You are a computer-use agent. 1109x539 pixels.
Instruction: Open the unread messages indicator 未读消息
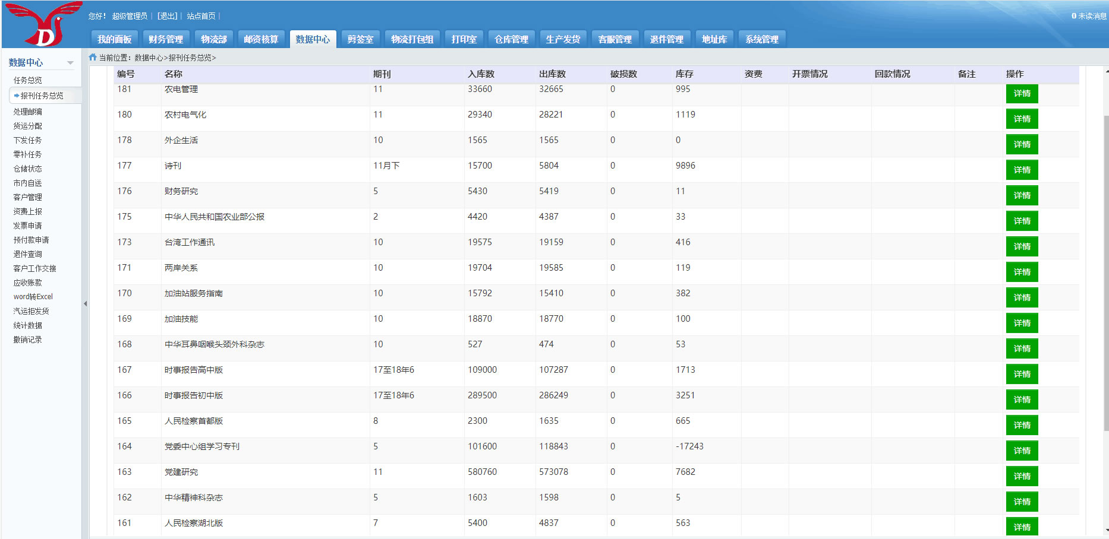[1088, 16]
